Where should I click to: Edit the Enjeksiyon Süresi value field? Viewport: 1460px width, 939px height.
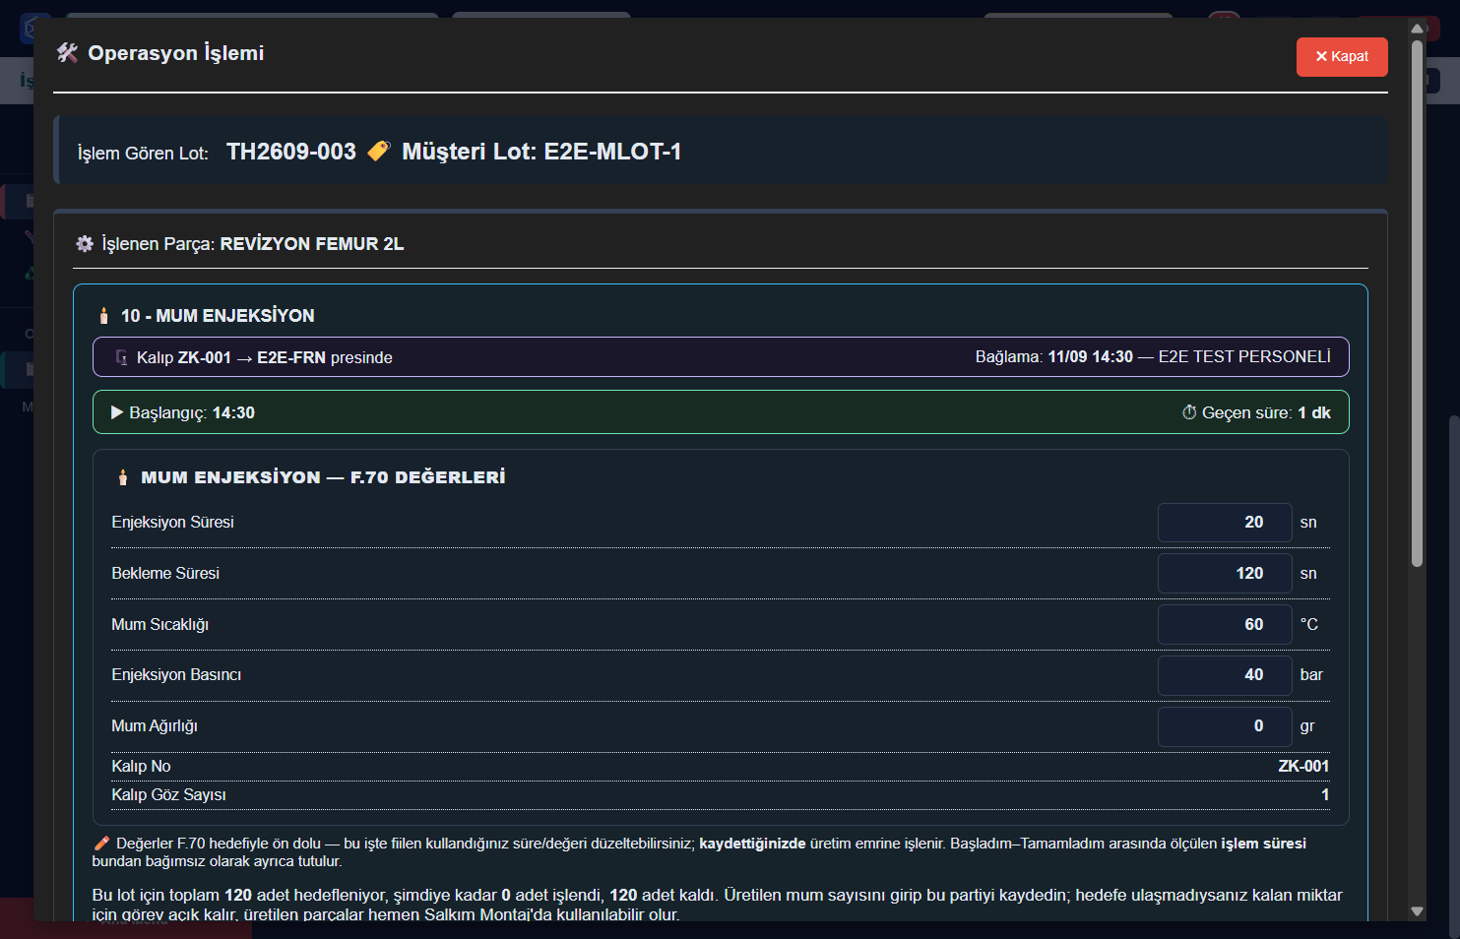click(1225, 523)
